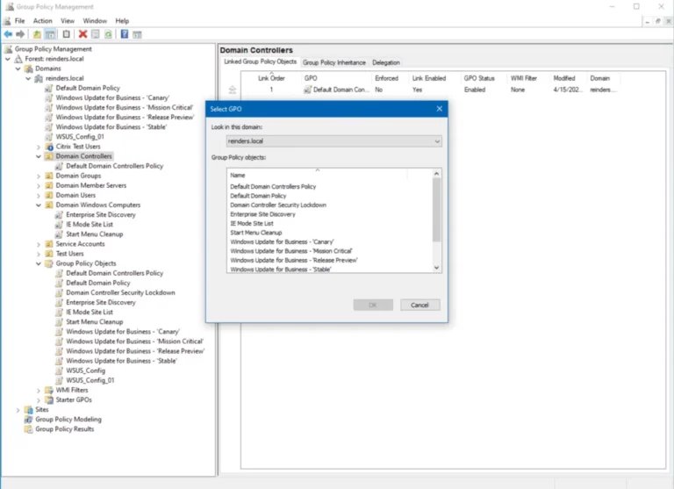Image resolution: width=674 pixels, height=489 pixels.
Task: Collapse the Domains tree node
Action: click(18, 68)
